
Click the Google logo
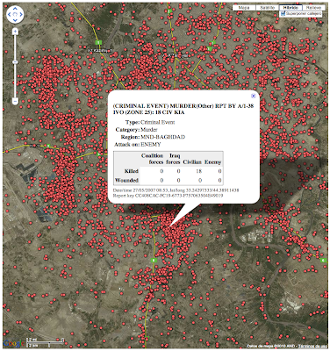14,343
